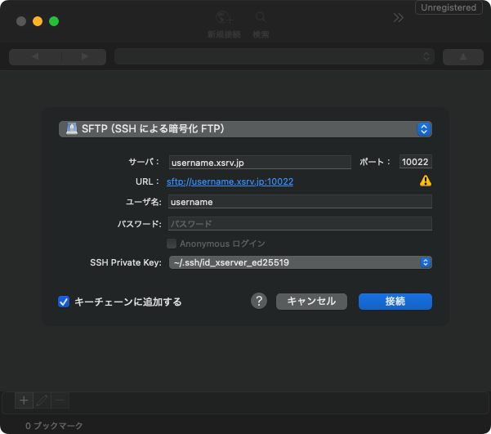Image resolution: width=491 pixels, height=434 pixels.
Task: Focus the パスワード password field
Action: 300,223
